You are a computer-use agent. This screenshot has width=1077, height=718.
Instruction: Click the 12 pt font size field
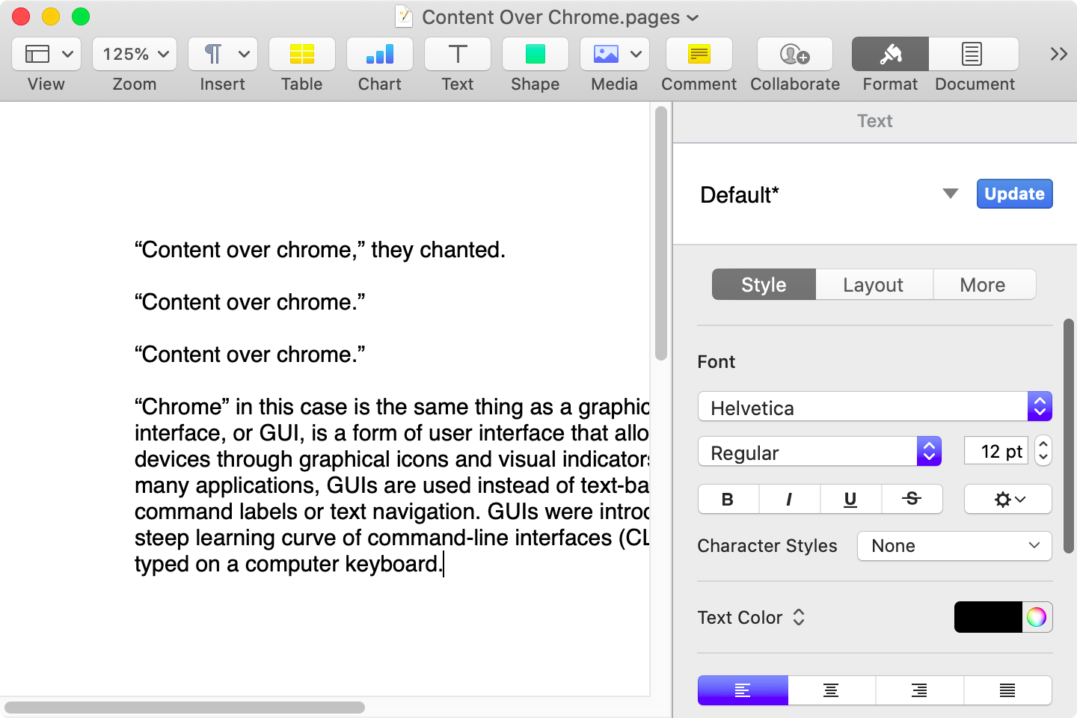(x=995, y=451)
